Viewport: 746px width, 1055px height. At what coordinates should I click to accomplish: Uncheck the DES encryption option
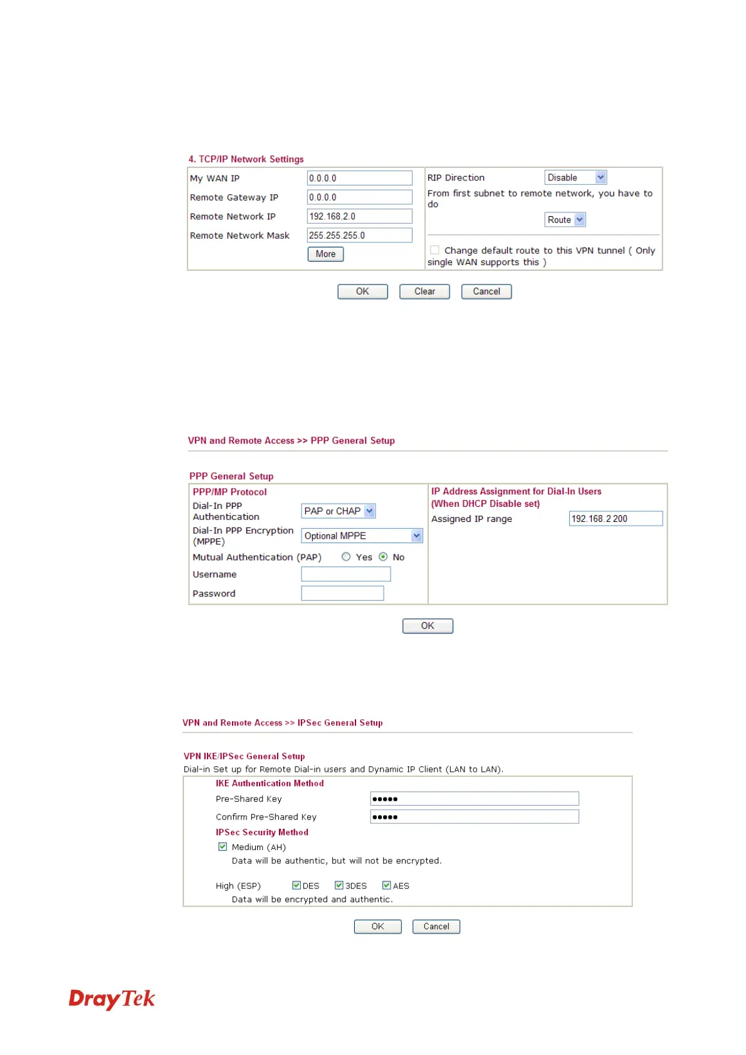(x=297, y=885)
